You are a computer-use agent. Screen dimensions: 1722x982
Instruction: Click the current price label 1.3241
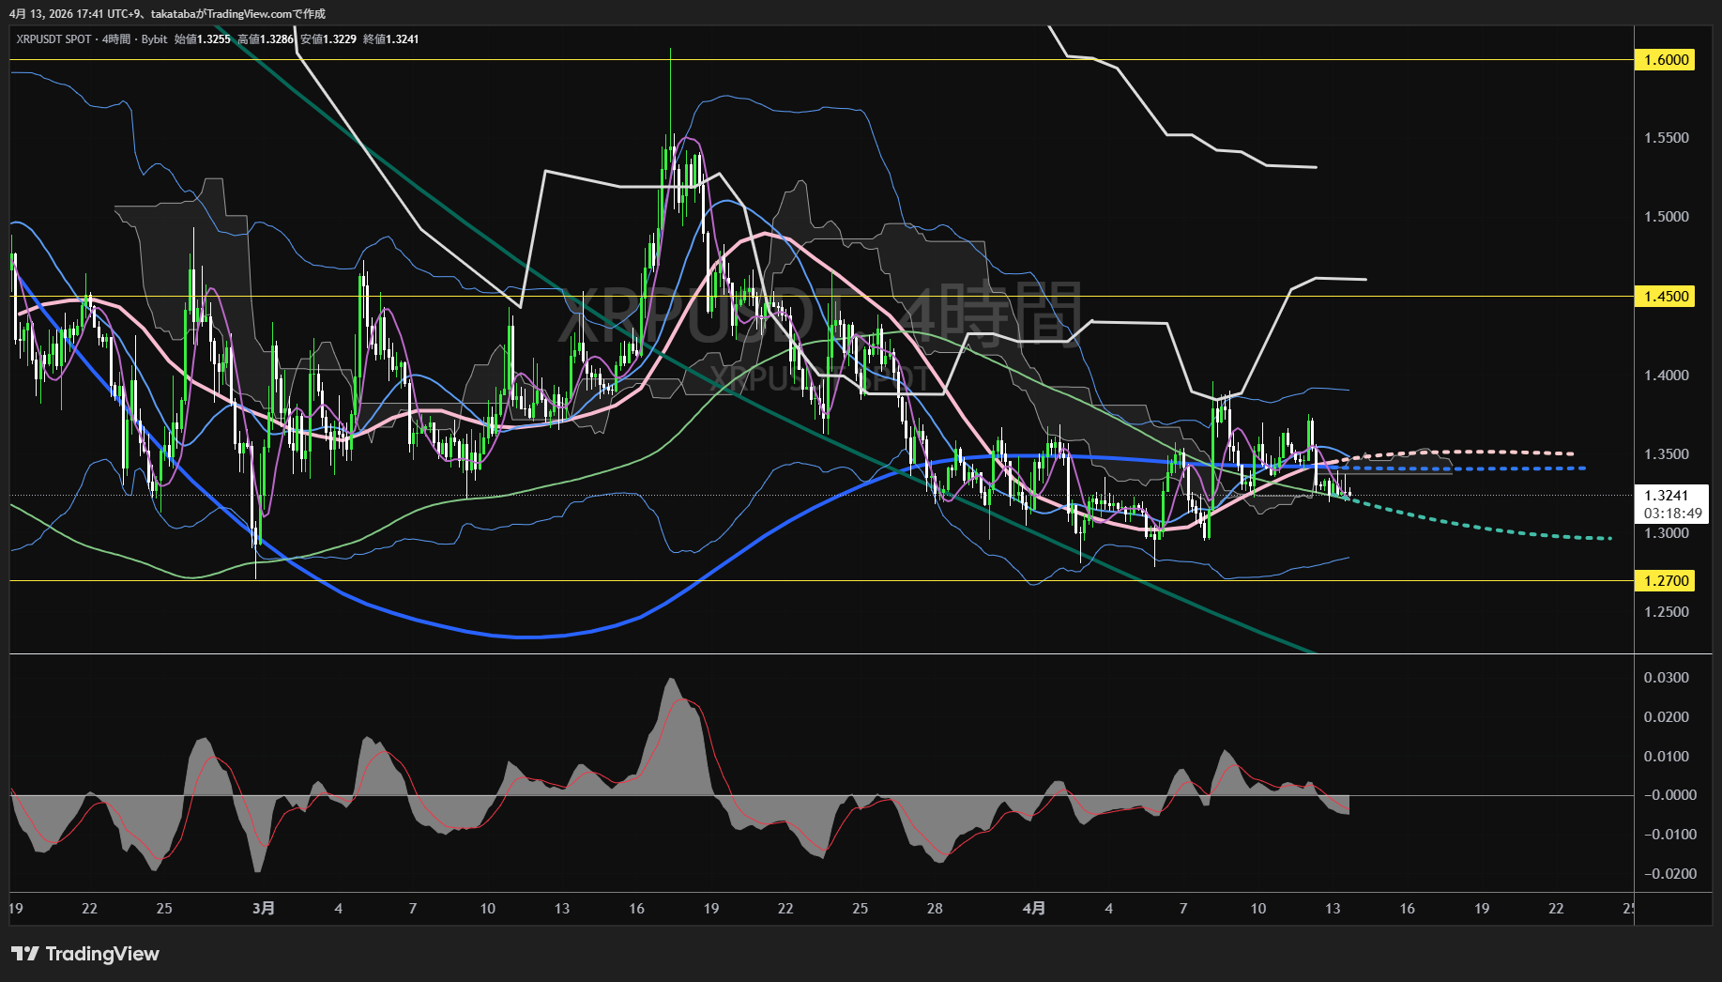point(1666,496)
